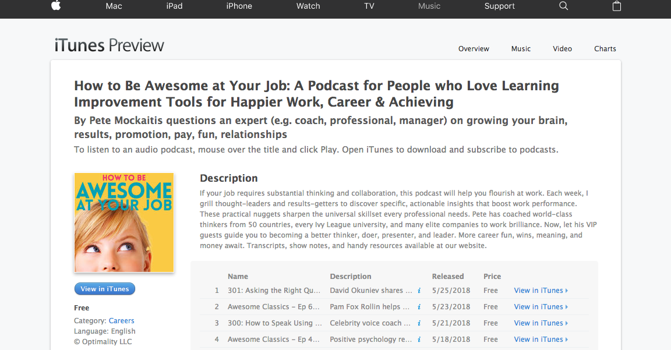Click the podcast cover artwork

[124, 222]
